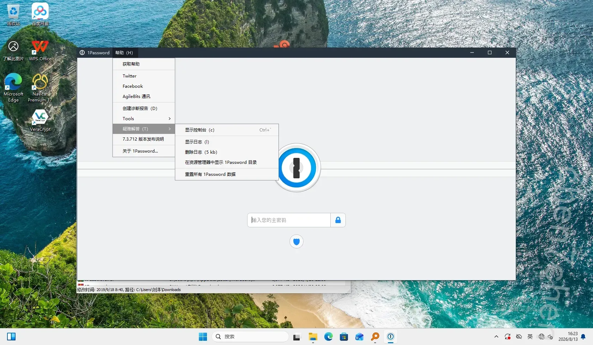Screen dimensions: 593x345
Task: Open the clock showing 16:23 in taskbar
Action: coord(568,337)
